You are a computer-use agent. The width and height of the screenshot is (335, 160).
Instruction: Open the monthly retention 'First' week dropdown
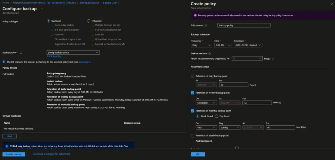206,128
